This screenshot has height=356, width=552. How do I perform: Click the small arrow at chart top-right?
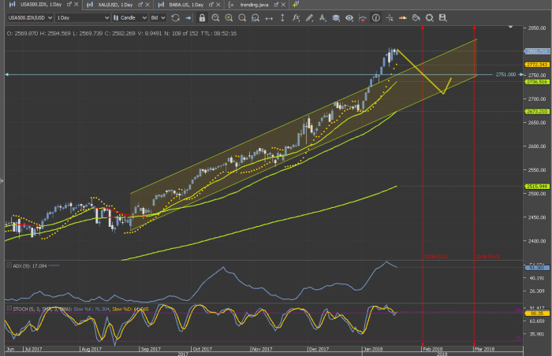(x=510, y=27)
